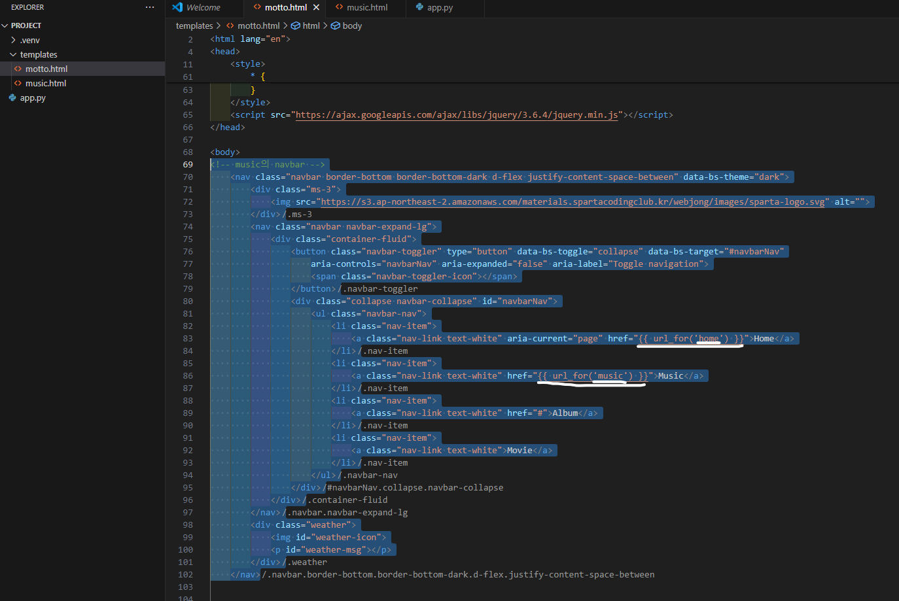Click the url_for('home') expression
This screenshot has height=601, width=899.
[691, 339]
